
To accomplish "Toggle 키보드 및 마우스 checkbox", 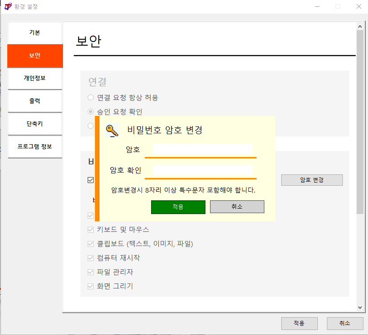I will point(90,230).
